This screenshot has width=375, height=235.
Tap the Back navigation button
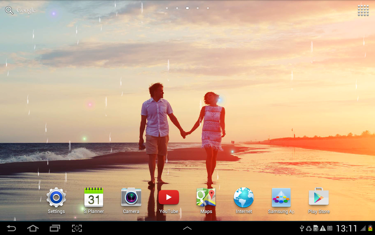click(11, 228)
